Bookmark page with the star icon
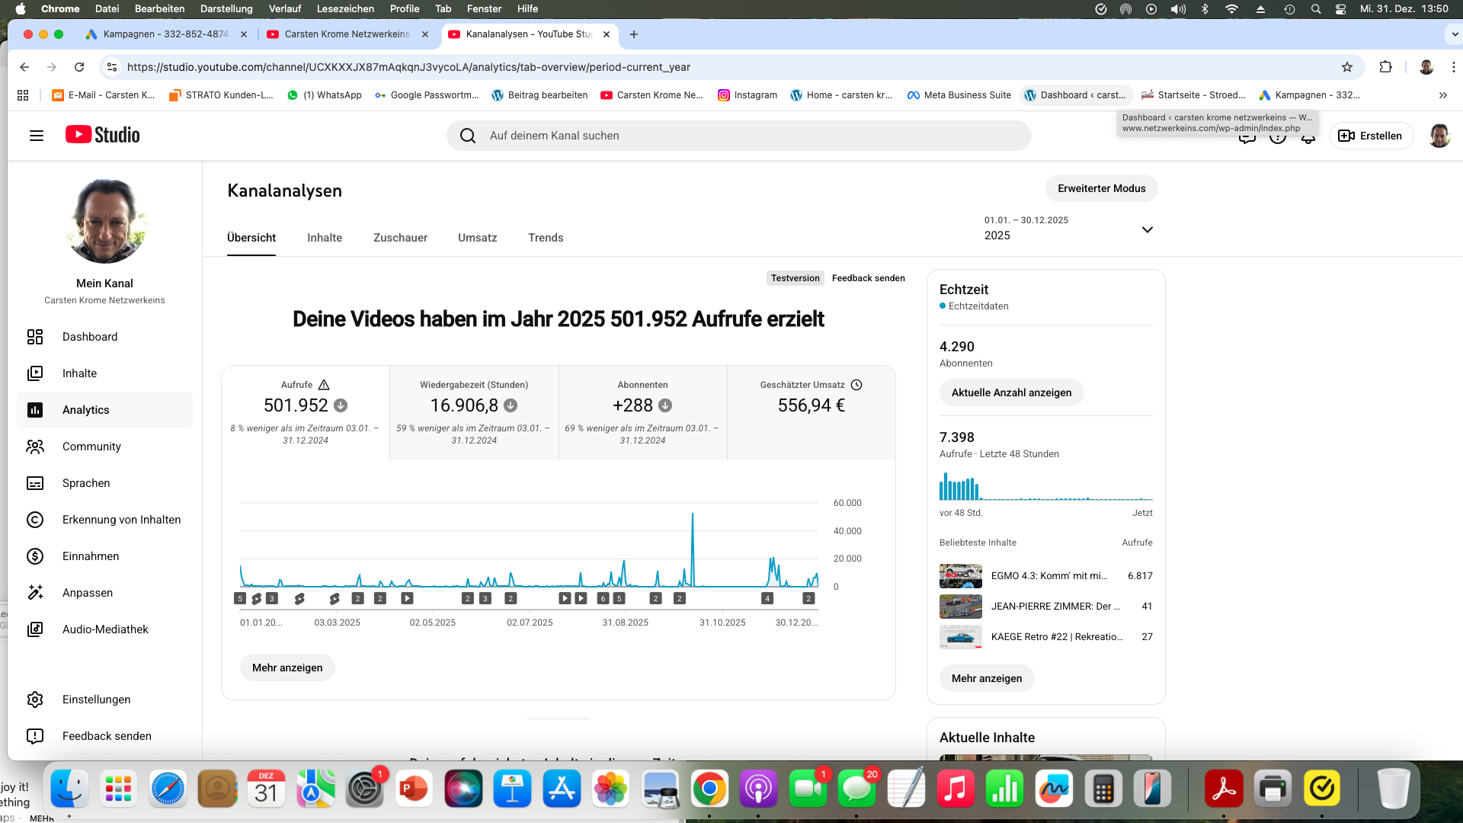 tap(1347, 67)
